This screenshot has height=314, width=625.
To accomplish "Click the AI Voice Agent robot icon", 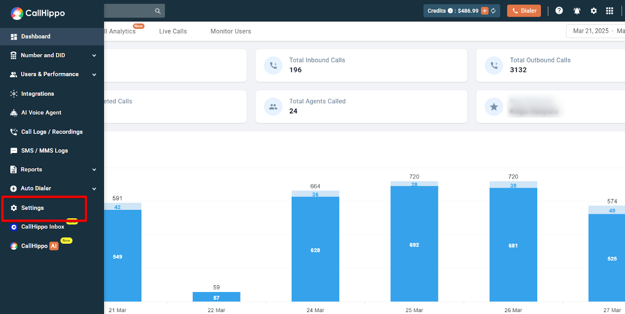I will [x=14, y=113].
